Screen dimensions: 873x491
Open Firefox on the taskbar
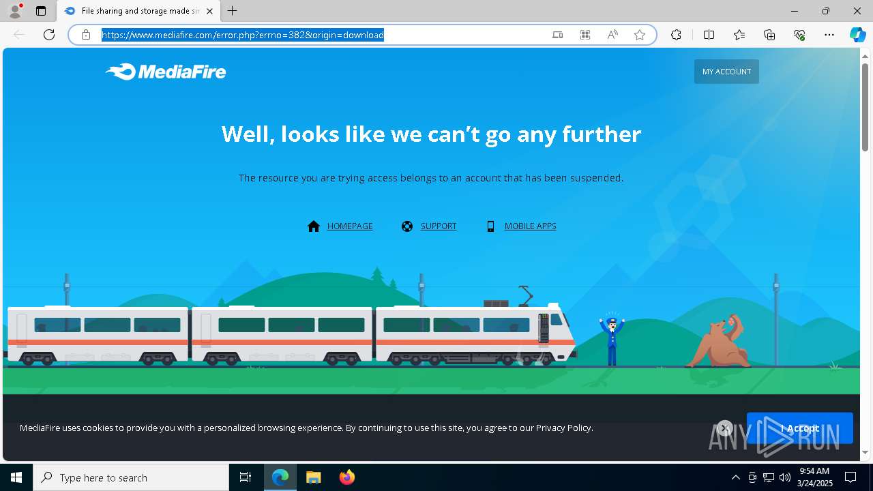[347, 477]
